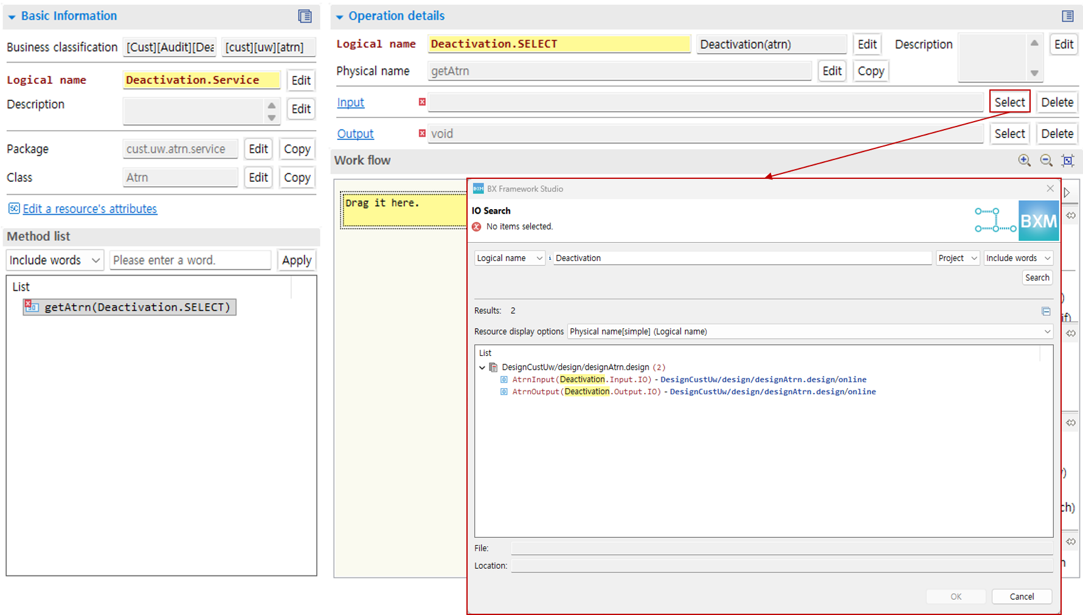The image size is (1083, 615).
Task: Click the list view icon beside Results count
Action: (x=1046, y=311)
